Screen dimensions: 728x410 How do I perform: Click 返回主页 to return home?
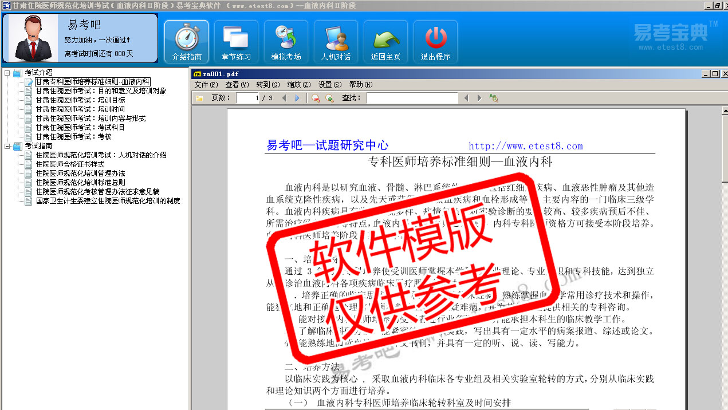385,42
